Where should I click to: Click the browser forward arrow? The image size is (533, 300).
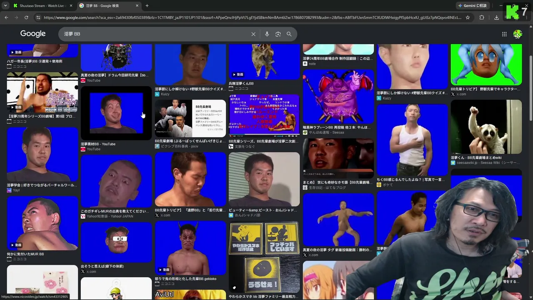click(x=16, y=17)
